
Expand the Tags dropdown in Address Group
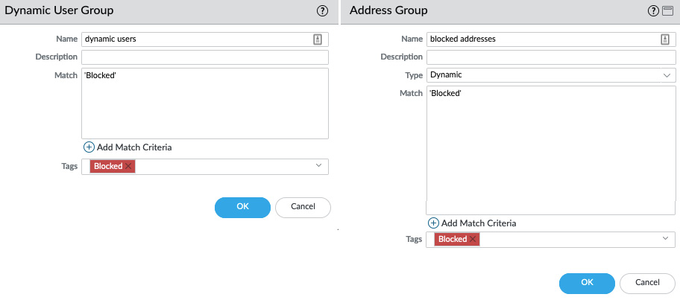click(x=666, y=238)
